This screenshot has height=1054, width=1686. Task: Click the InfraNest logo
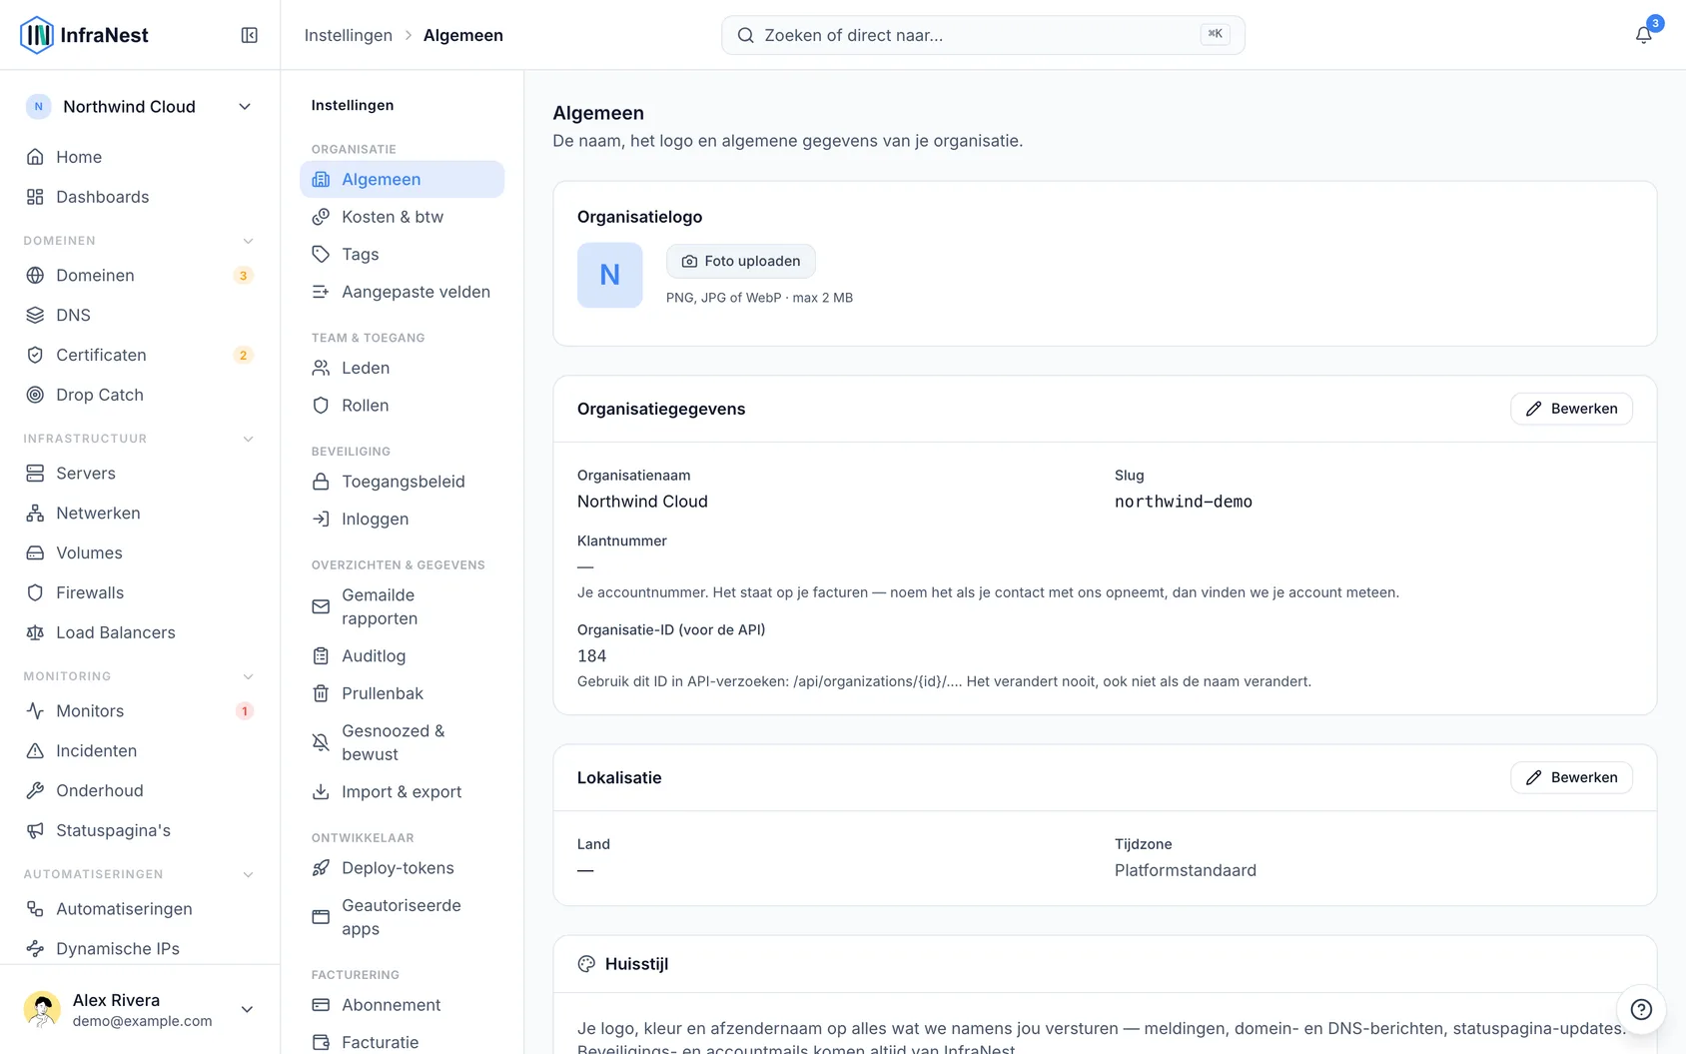(x=84, y=35)
